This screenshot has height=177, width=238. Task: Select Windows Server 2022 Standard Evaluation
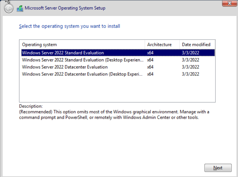coord(63,53)
